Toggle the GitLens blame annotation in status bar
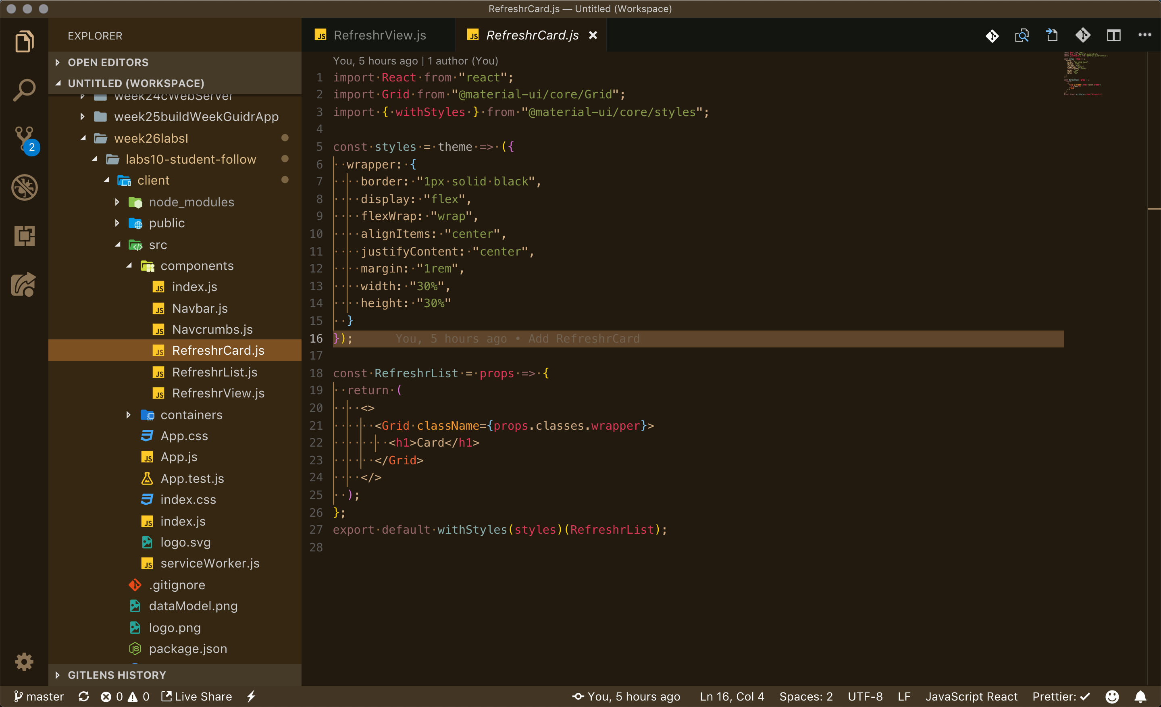 pos(626,697)
